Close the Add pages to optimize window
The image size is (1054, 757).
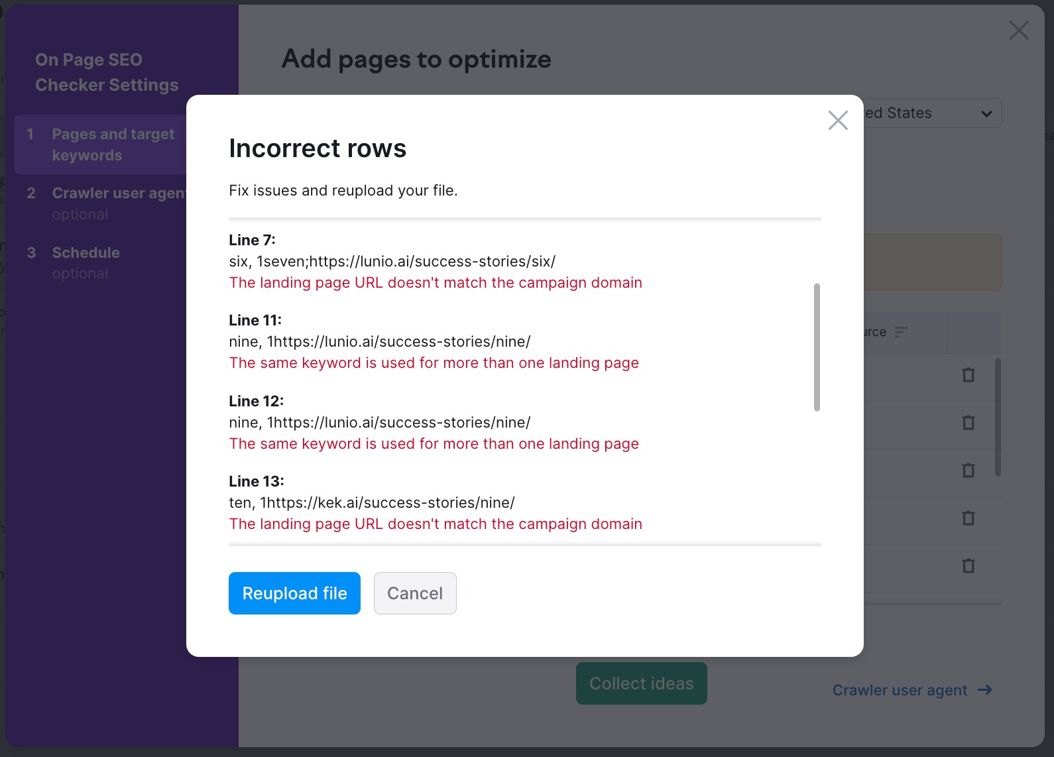pyautogui.click(x=1018, y=30)
